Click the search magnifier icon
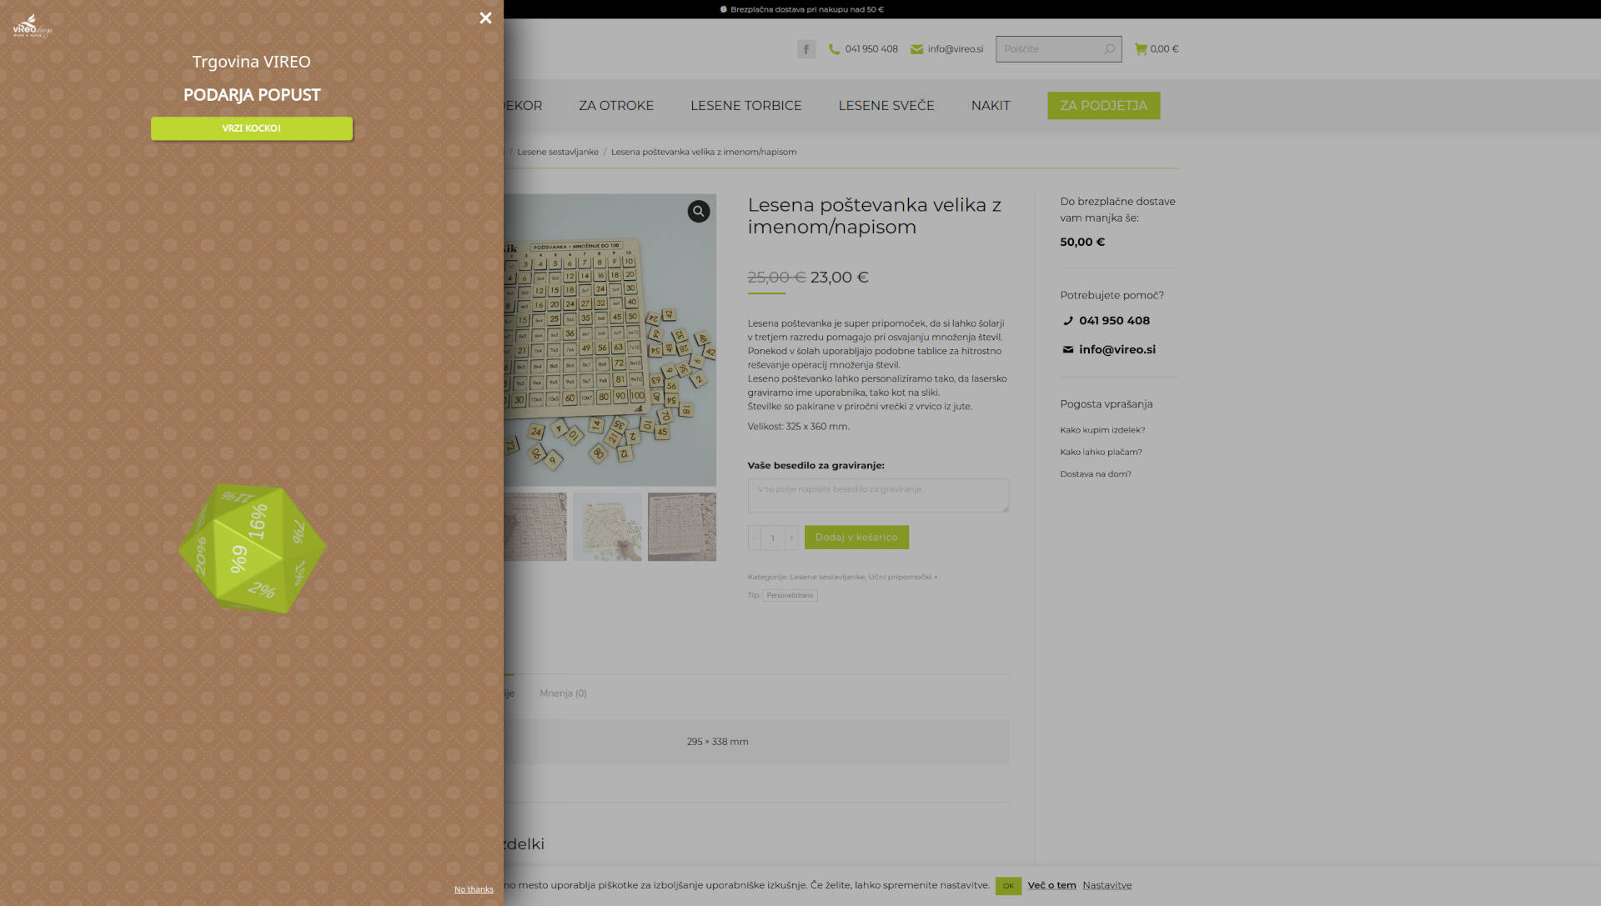1601x906 pixels. coord(1109,49)
